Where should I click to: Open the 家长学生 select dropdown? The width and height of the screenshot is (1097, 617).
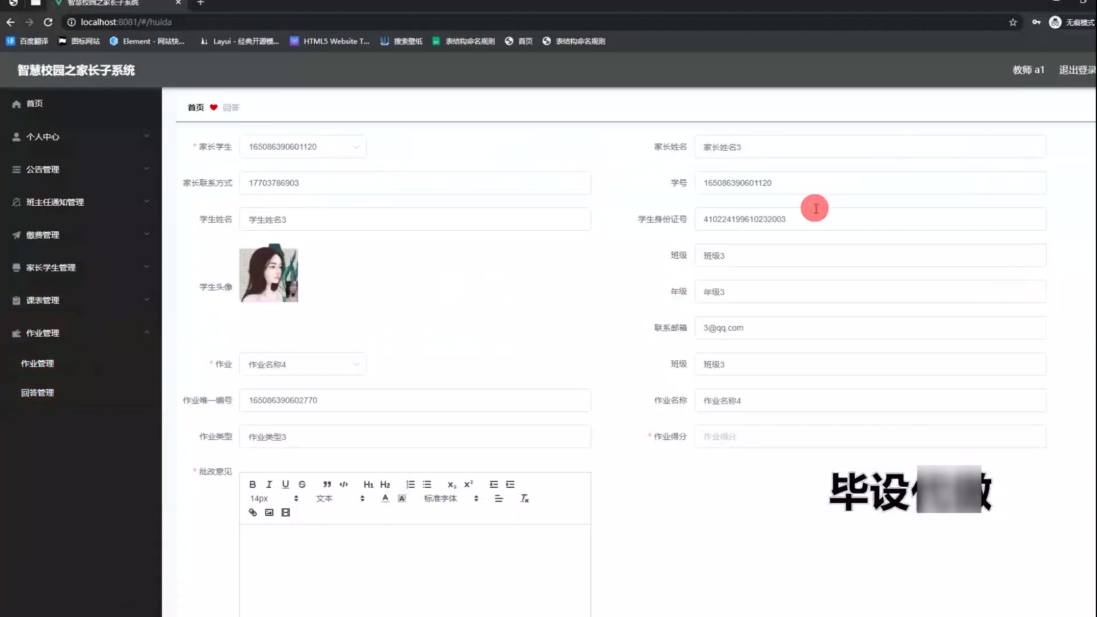pos(303,147)
